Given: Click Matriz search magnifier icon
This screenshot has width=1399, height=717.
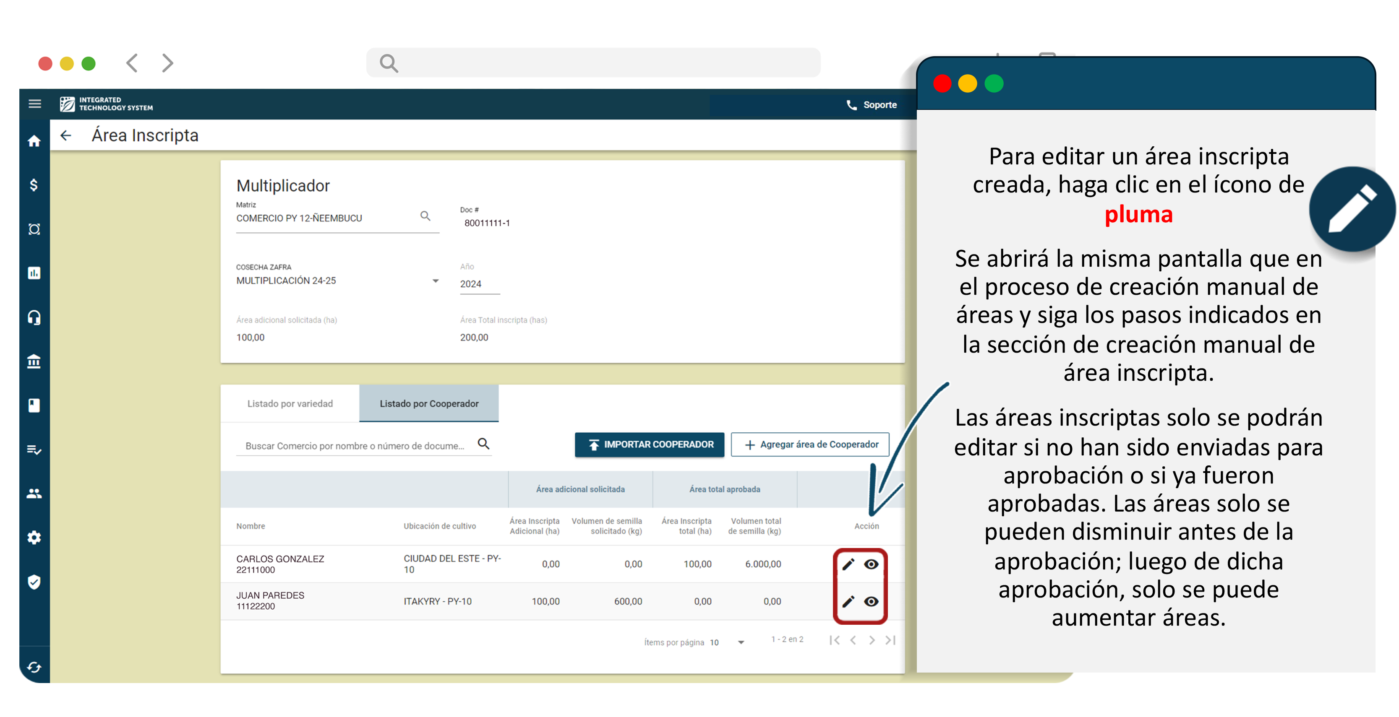Looking at the screenshot, I should click(425, 216).
